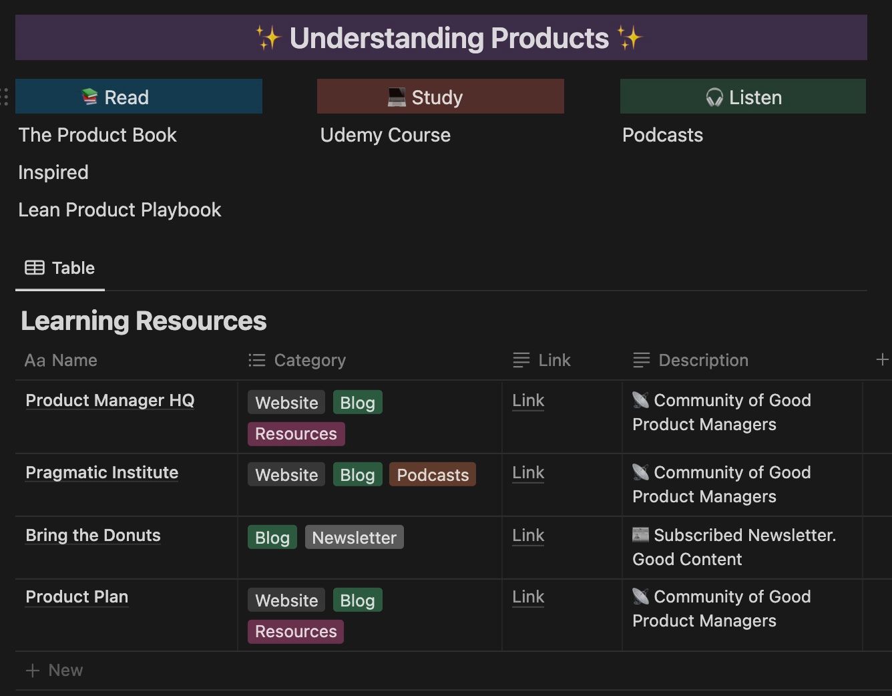Click the Newsletter tag in Bring the Donuts row
892x696 pixels.
point(354,538)
